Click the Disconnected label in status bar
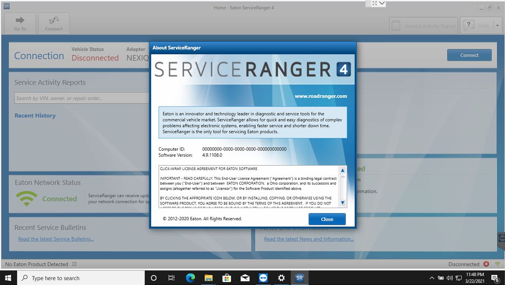This screenshot has width=505, height=285. coord(464,264)
